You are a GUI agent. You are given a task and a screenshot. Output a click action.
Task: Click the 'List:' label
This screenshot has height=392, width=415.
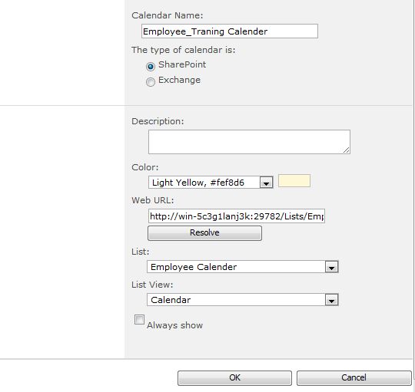141,252
